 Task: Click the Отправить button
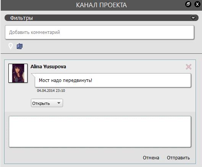click(x=178, y=157)
